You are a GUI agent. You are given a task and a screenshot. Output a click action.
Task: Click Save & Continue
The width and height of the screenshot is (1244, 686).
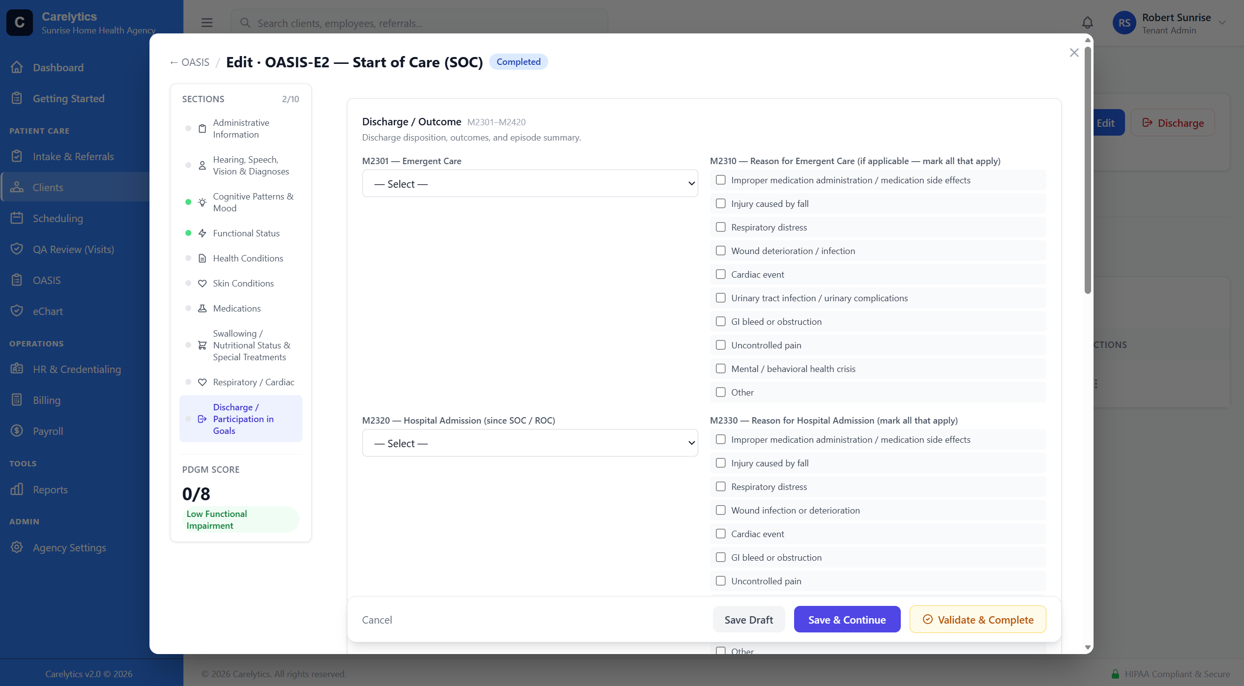point(847,620)
